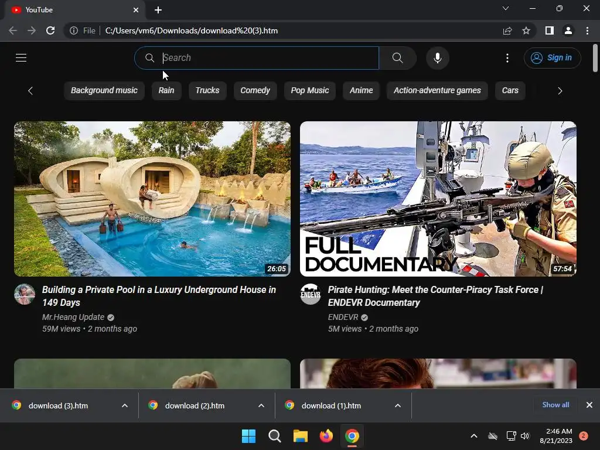Go back with the browser back arrow
600x450 pixels.
point(13,30)
